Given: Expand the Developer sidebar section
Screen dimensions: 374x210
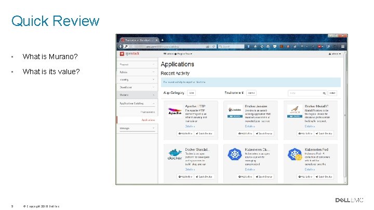Looking at the screenshot, I should 137,88.
